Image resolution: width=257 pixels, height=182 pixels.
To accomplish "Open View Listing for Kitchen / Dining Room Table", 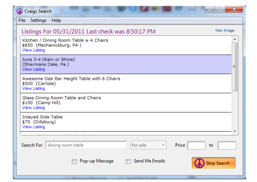I will point(33,50).
